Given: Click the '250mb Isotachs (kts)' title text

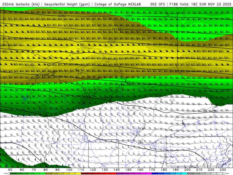Looking at the screenshot, I should click(x=21, y=4).
